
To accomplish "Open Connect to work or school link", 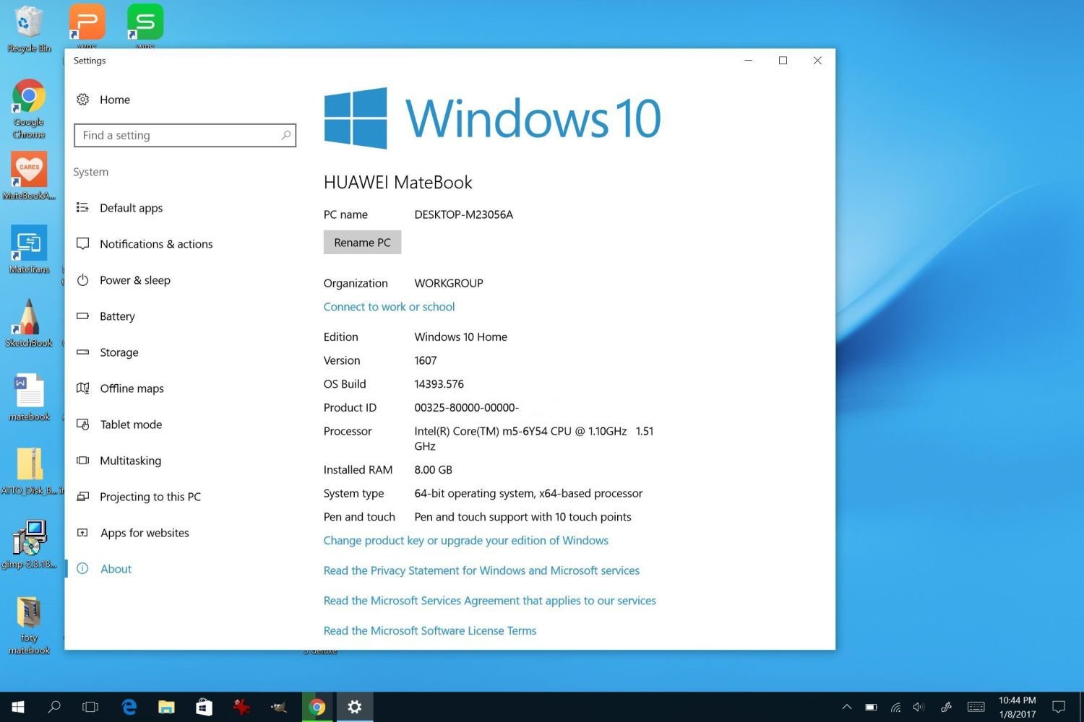I will [389, 307].
